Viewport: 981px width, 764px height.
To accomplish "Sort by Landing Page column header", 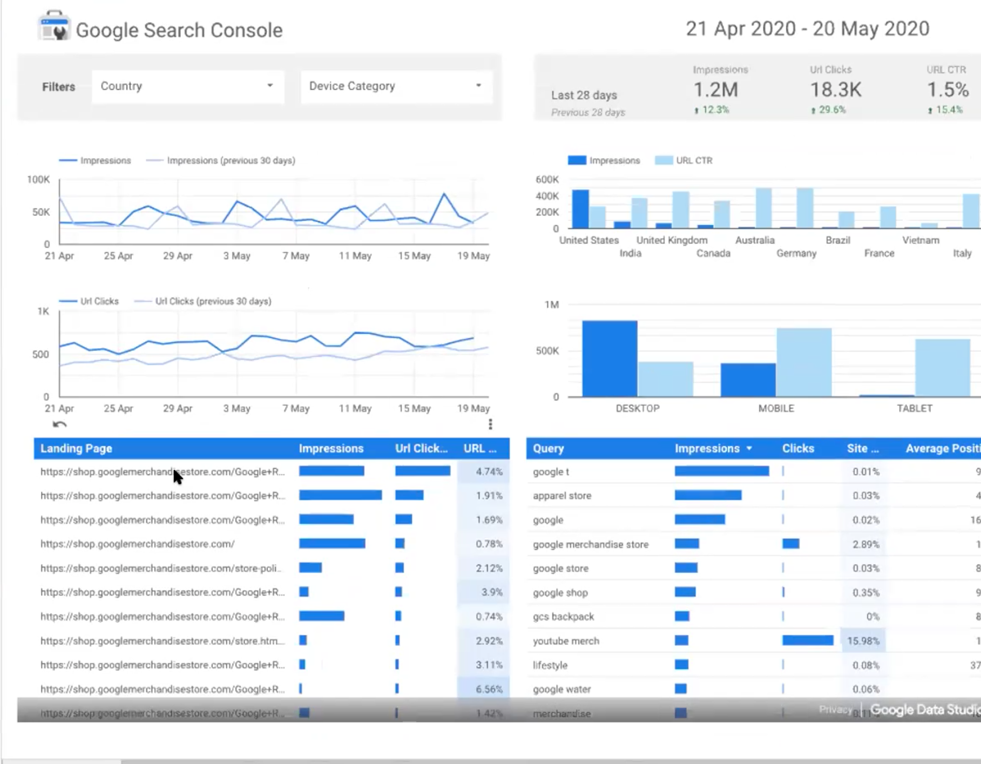I will [76, 449].
